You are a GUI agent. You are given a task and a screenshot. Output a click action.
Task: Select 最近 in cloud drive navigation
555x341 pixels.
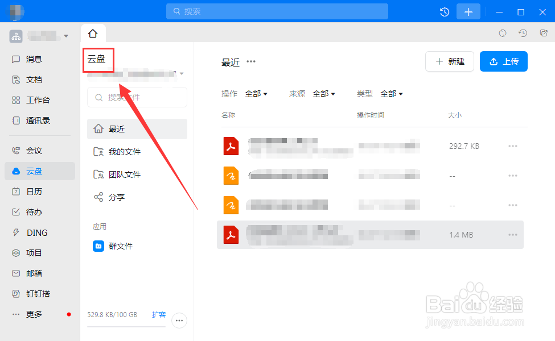point(137,129)
